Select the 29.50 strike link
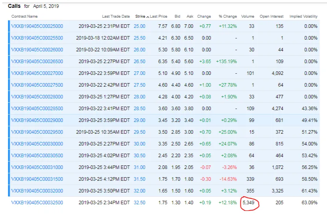 click(139, 132)
